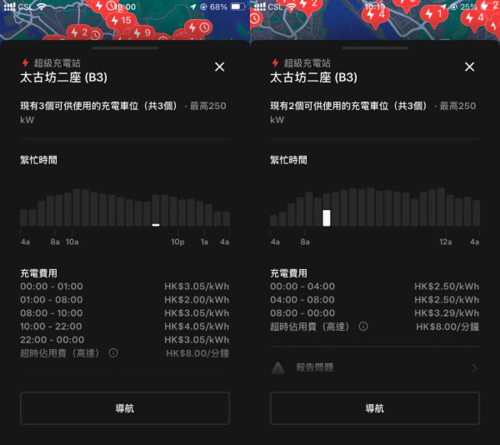Select the right-screenshot map pin labeled 1
The width and height of the screenshot is (500, 445).
pos(434,14)
